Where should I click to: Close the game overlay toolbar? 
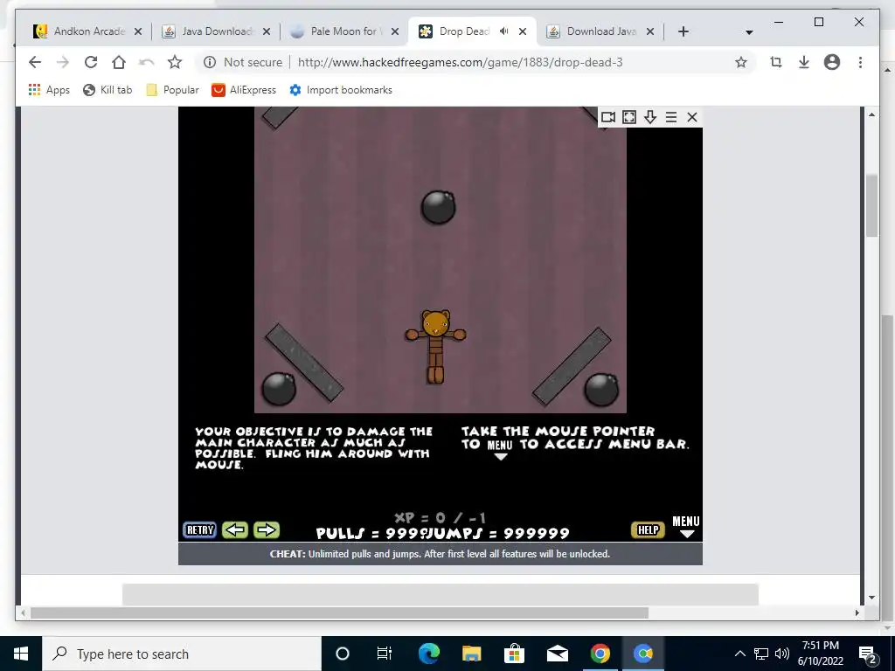(x=692, y=117)
